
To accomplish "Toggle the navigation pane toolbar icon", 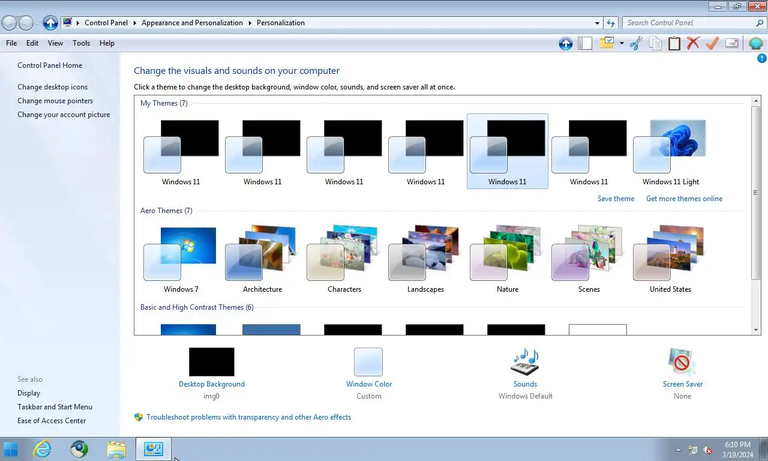I will (x=585, y=43).
